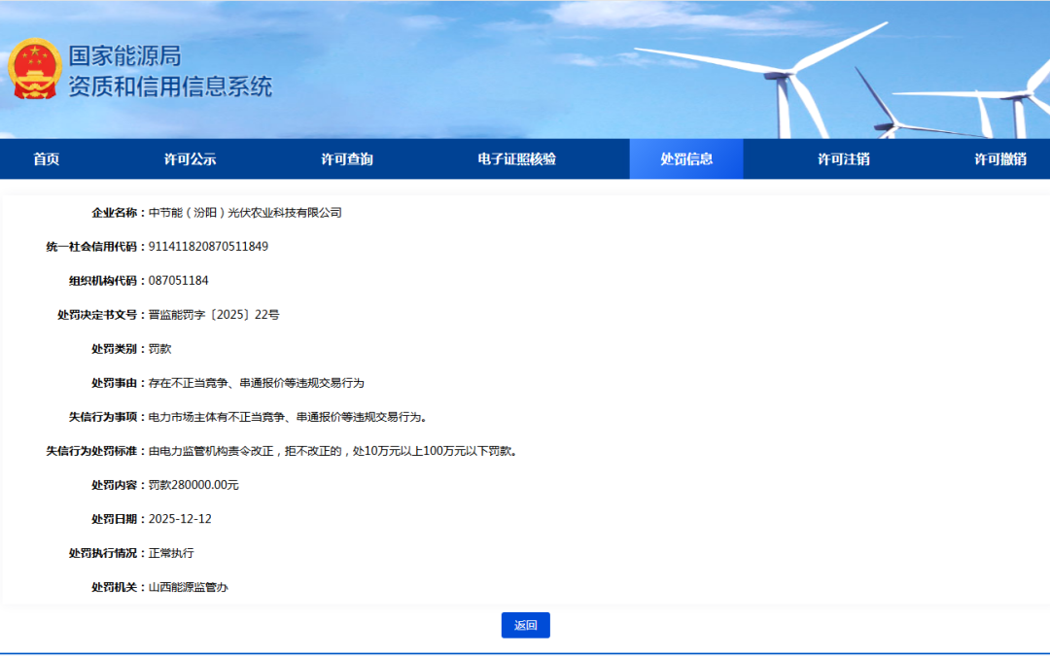Open the 许可公示 navigation item
This screenshot has width=1050, height=656.
coord(190,159)
